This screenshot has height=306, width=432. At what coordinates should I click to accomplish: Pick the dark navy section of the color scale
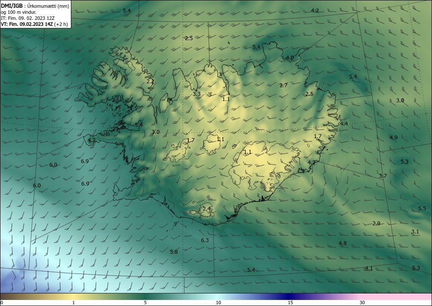[x=289, y=297]
